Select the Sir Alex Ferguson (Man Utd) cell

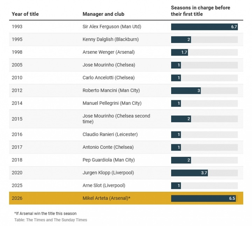click(x=112, y=27)
